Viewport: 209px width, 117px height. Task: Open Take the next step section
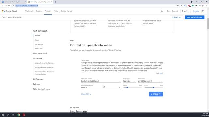[41, 89]
